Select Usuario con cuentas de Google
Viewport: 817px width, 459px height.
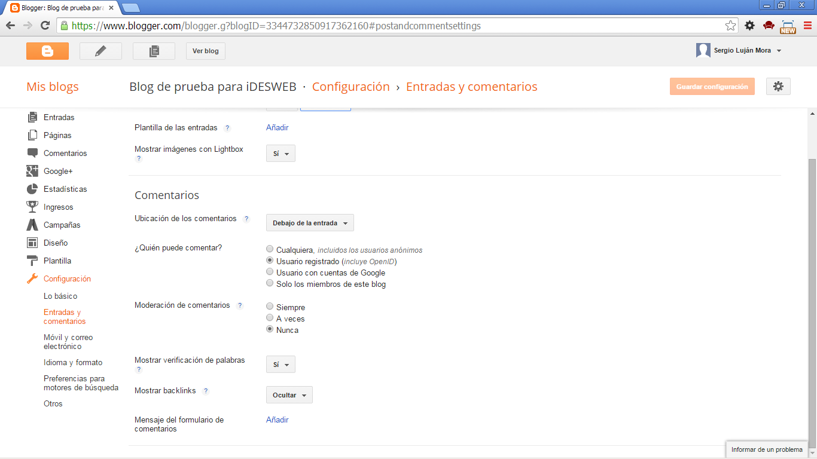(270, 272)
